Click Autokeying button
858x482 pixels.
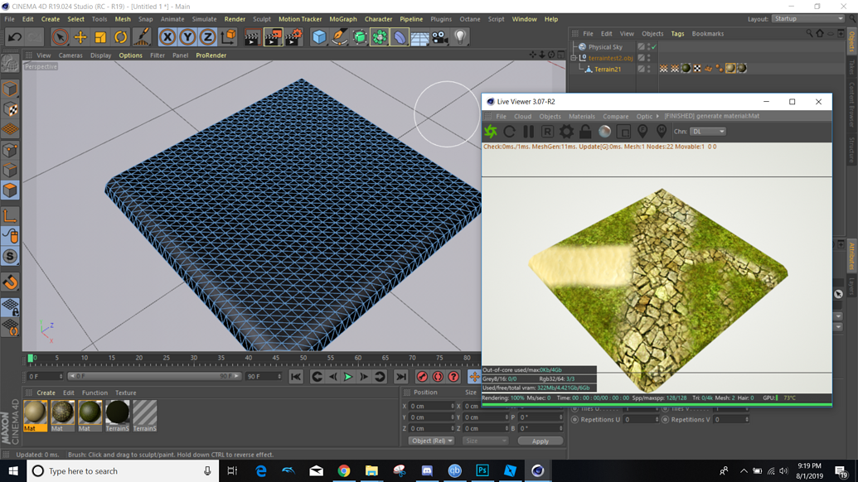point(438,377)
